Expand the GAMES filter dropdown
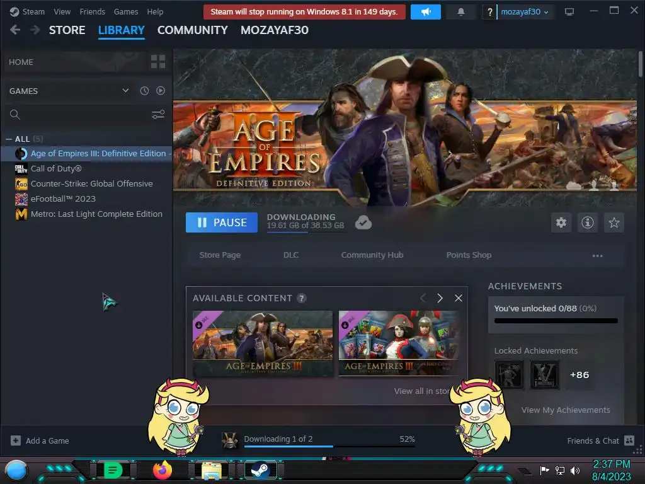645x484 pixels. (x=125, y=91)
